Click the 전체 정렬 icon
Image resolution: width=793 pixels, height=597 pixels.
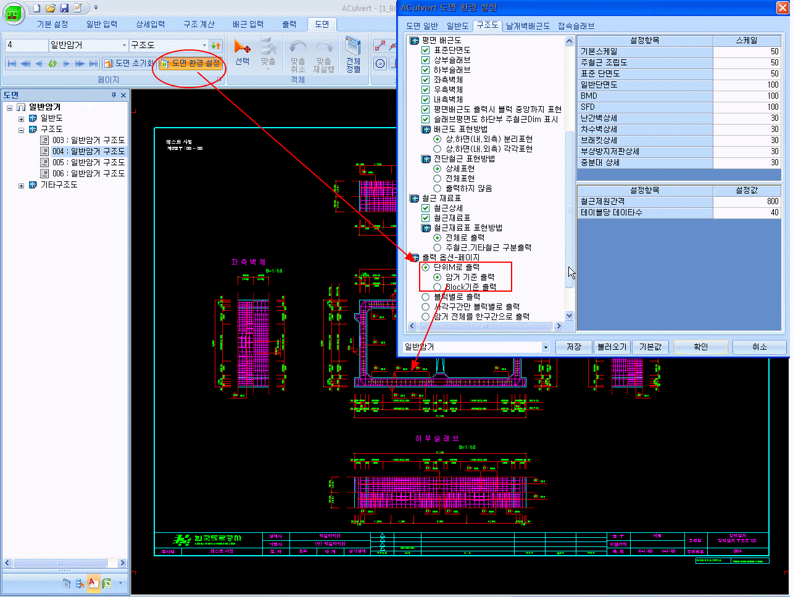tap(353, 55)
